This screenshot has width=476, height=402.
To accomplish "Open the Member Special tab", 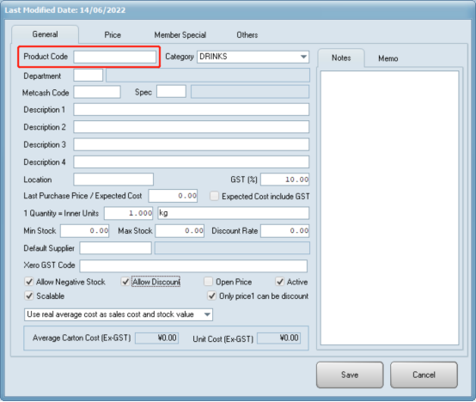I will coord(180,35).
